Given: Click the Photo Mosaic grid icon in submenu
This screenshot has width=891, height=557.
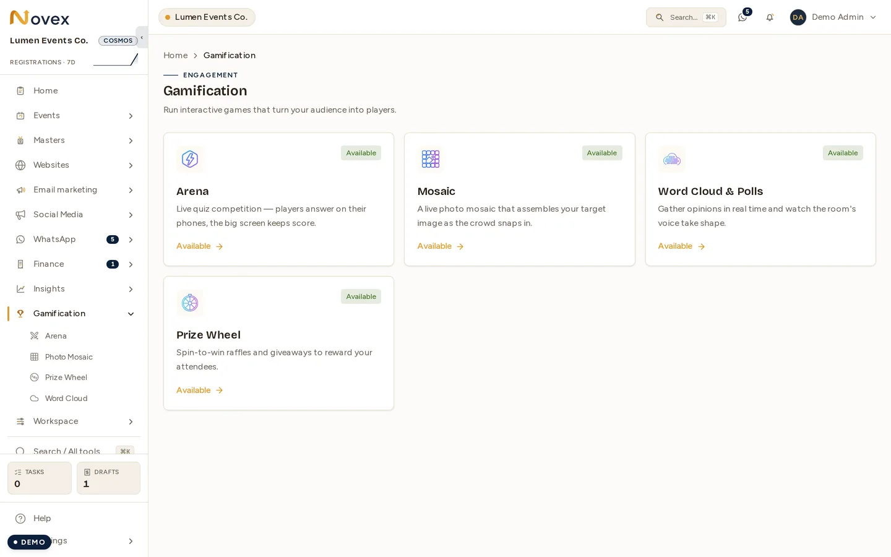Looking at the screenshot, I should (x=35, y=357).
